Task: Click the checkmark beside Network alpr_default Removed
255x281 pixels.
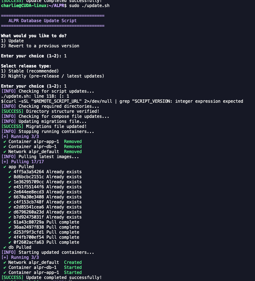Action: click(5, 152)
